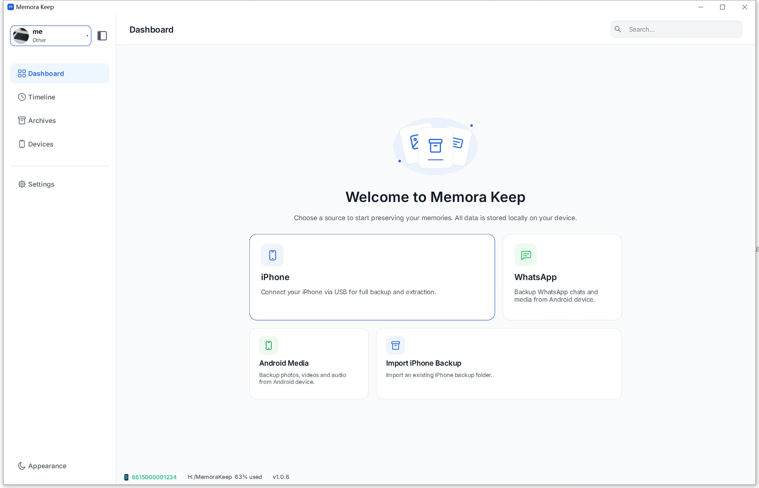Screen dimensions: 759x488
Task: Open the me profile switcher dropdown
Action: coord(51,36)
